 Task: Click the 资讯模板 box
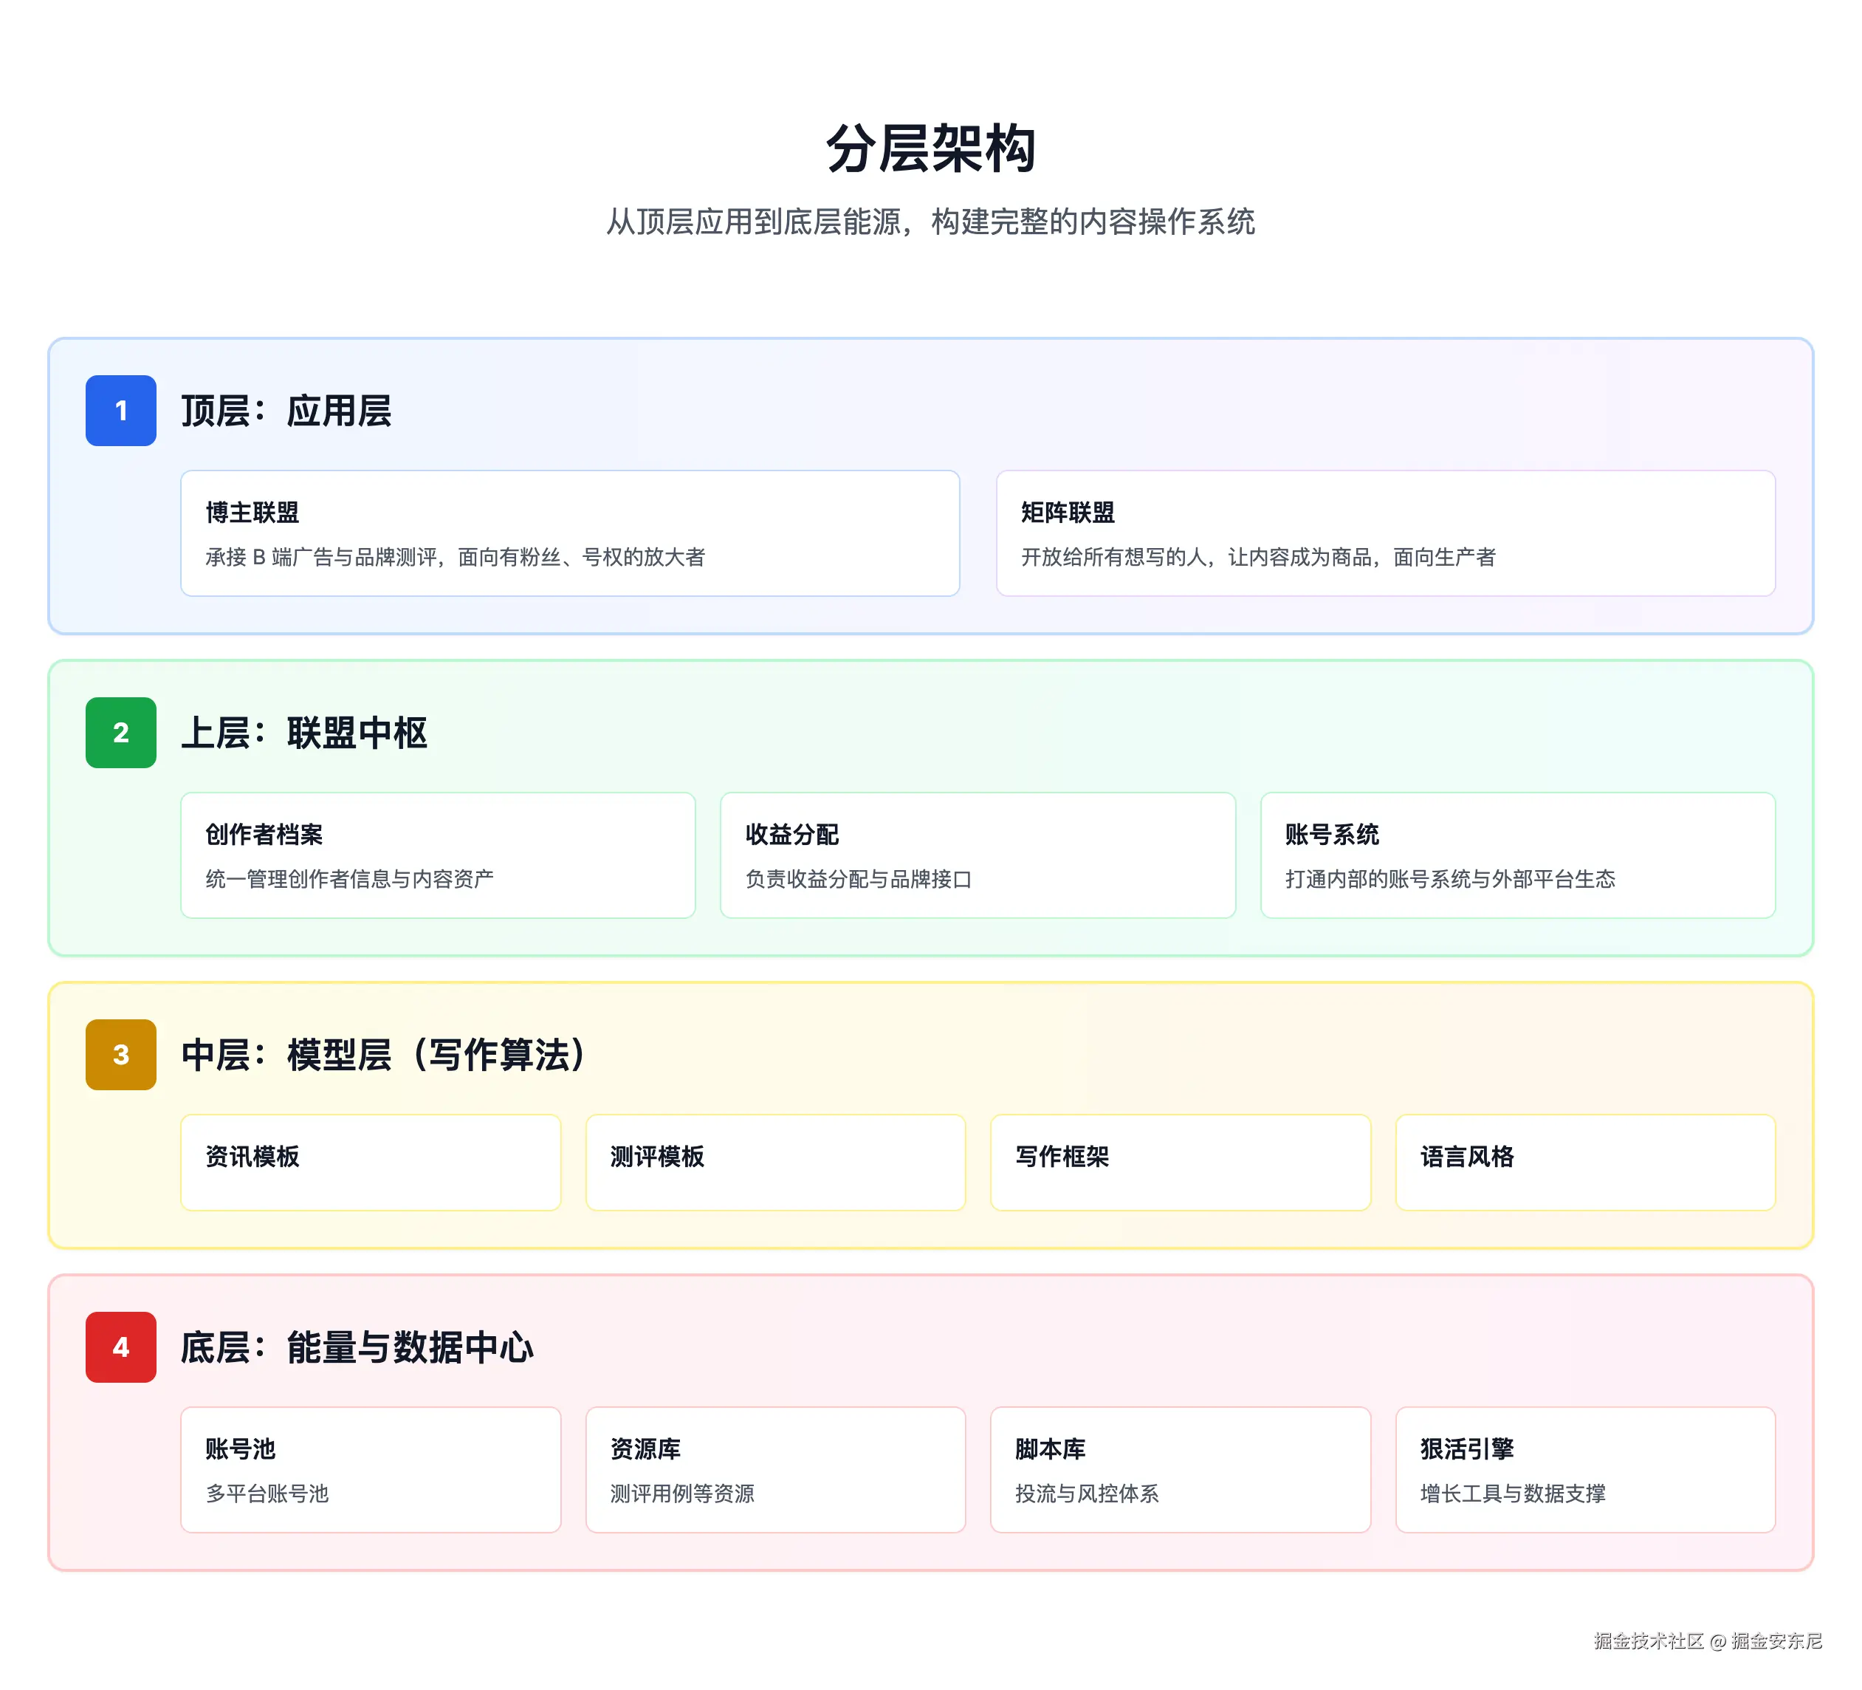click(x=371, y=1161)
